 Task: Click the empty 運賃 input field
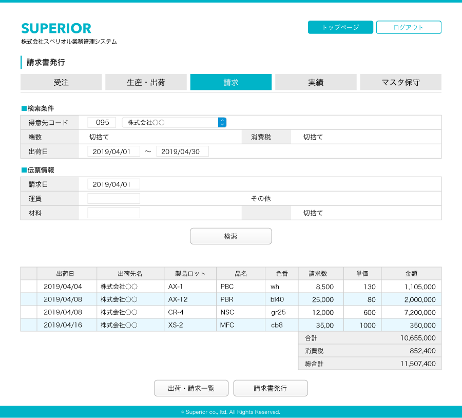pos(113,199)
